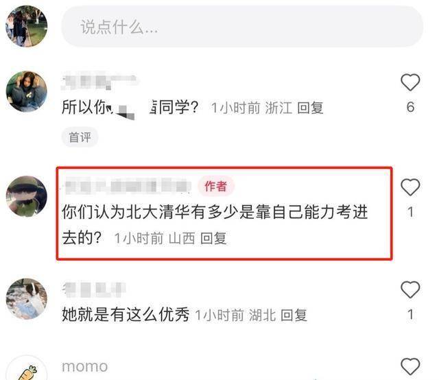Open momo's carrot avatar
Screen dimensions: 439x380
(x=27, y=368)
